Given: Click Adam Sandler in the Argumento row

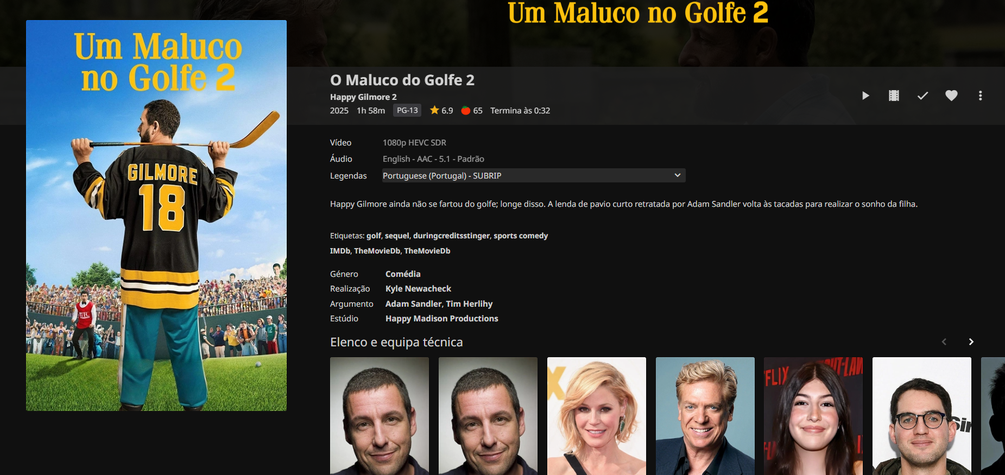Looking at the screenshot, I should pyautogui.click(x=413, y=304).
